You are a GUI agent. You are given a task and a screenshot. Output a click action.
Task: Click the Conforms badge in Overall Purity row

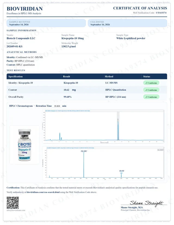coord(151,97)
